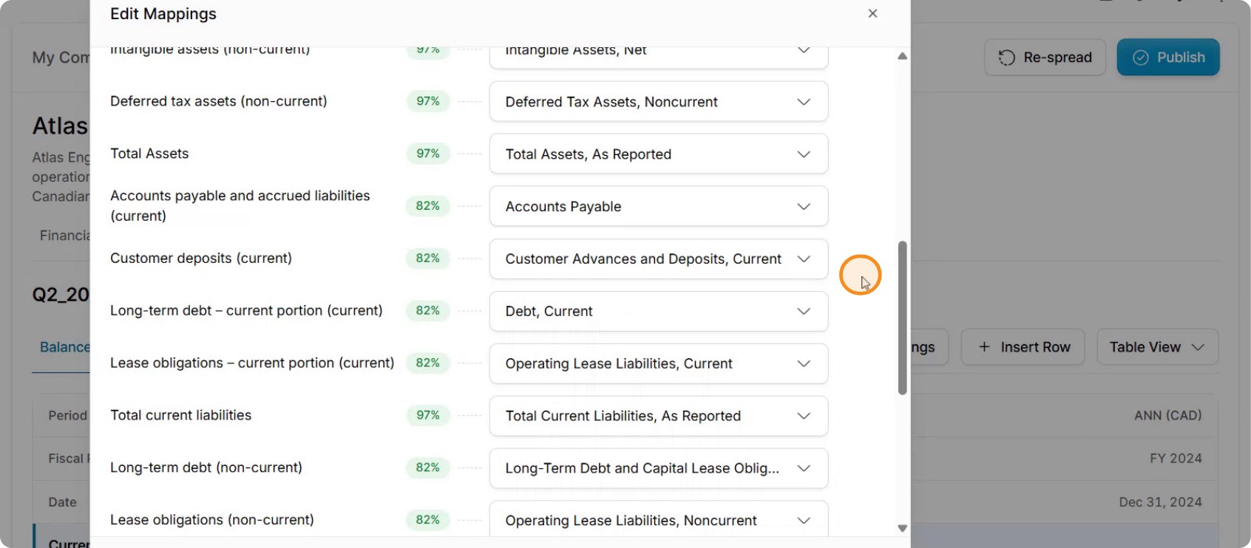Close the Edit Mappings dialog

(x=872, y=13)
